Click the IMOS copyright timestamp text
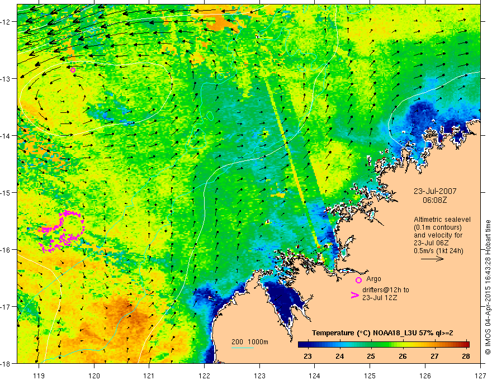The image size is (492, 380). (x=488, y=287)
